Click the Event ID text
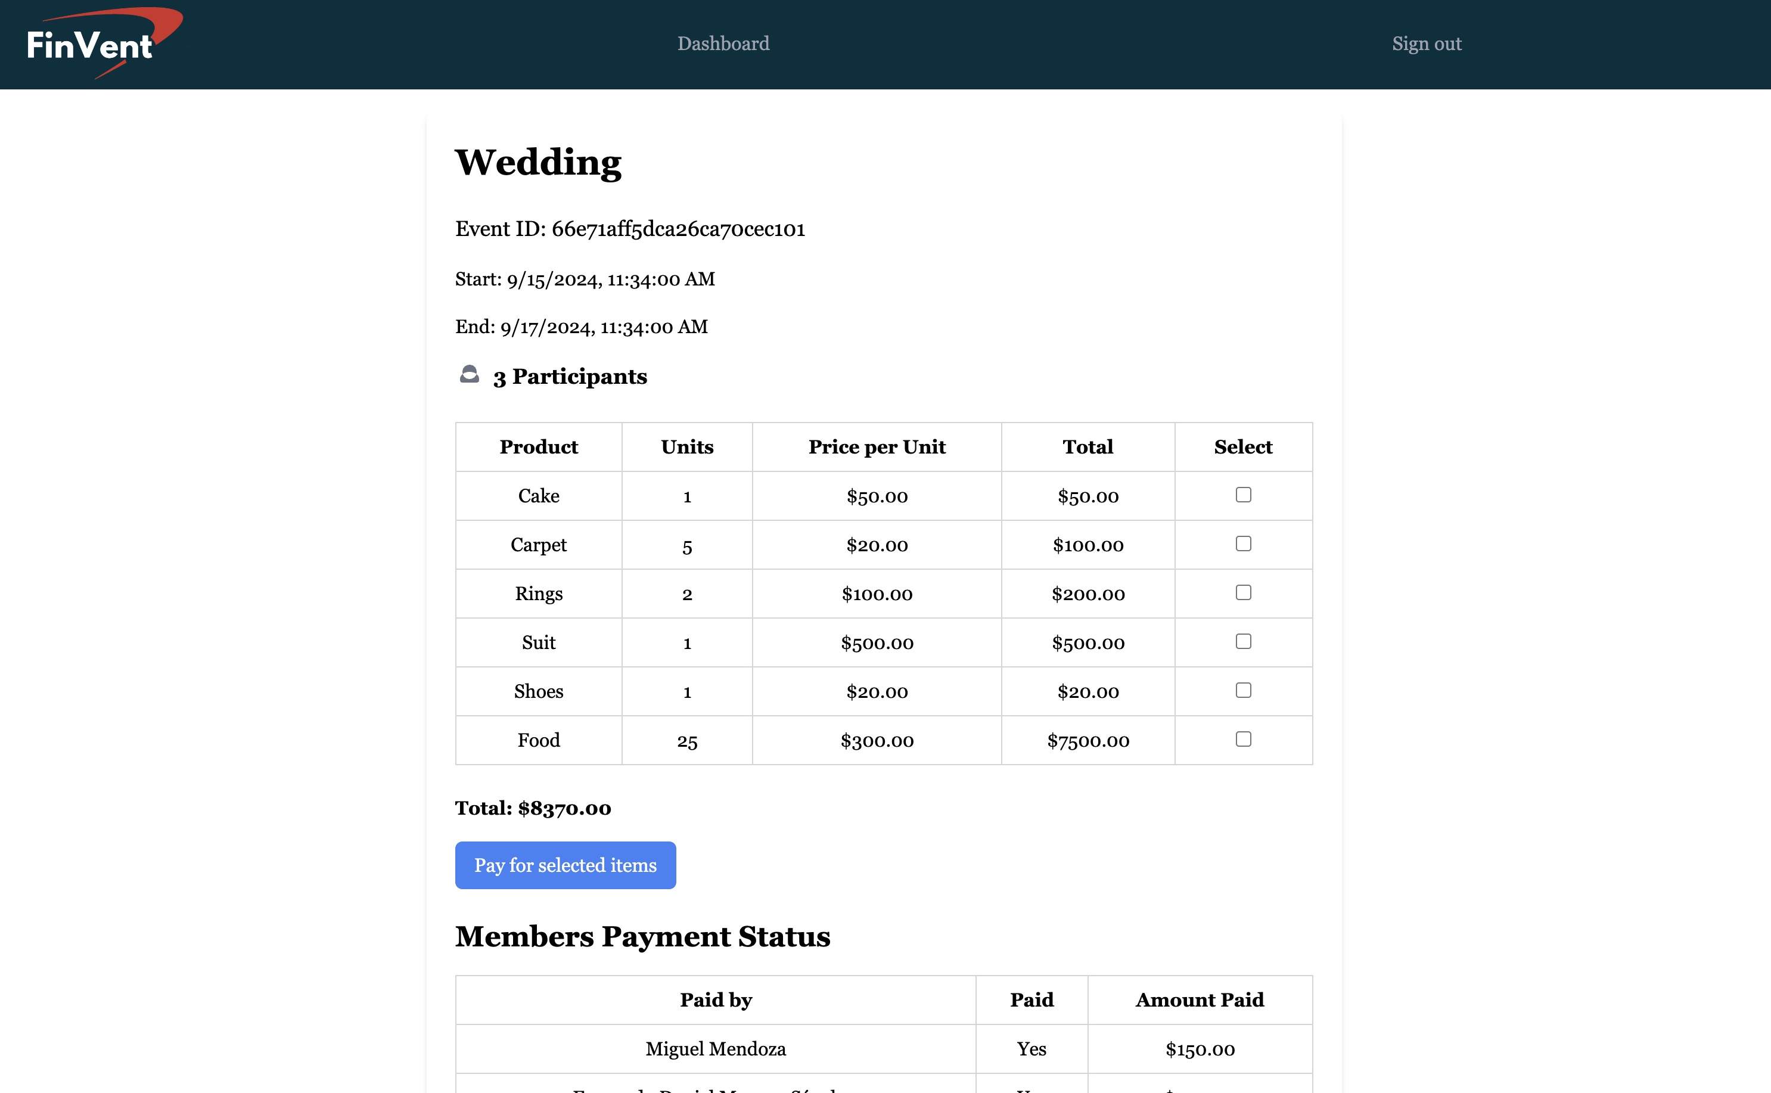 pos(629,229)
